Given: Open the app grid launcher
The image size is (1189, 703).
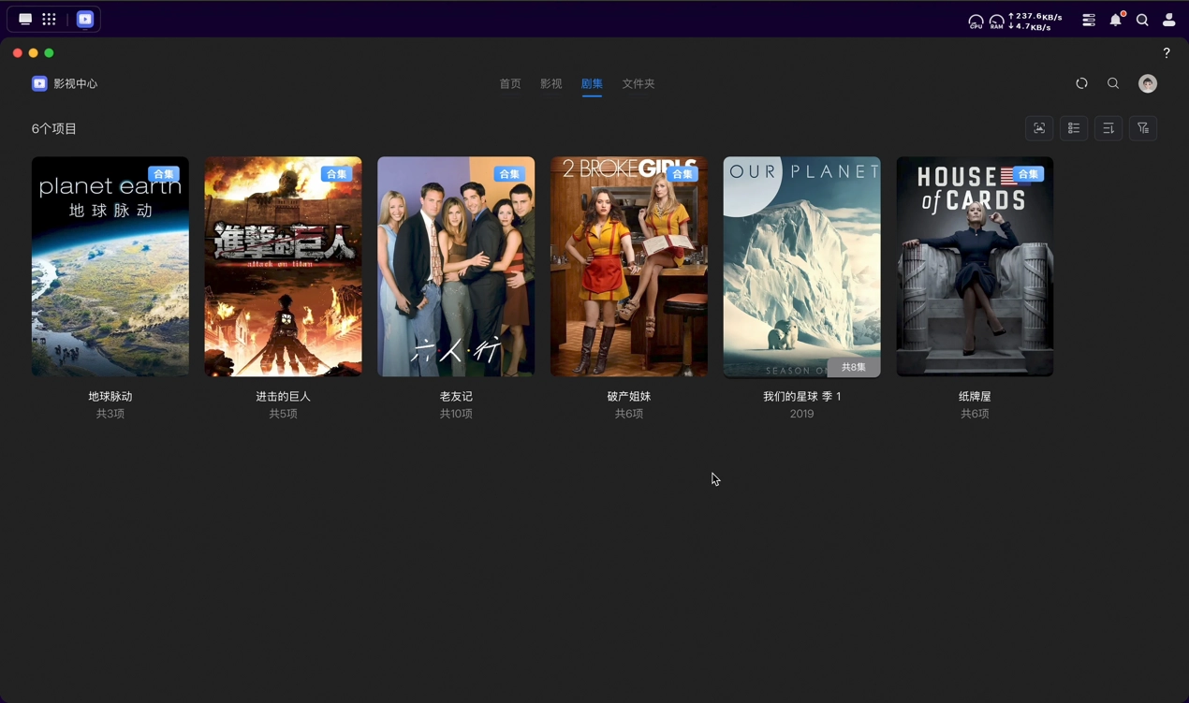Looking at the screenshot, I should point(49,19).
